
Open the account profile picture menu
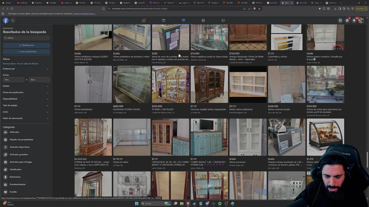click(x=361, y=20)
